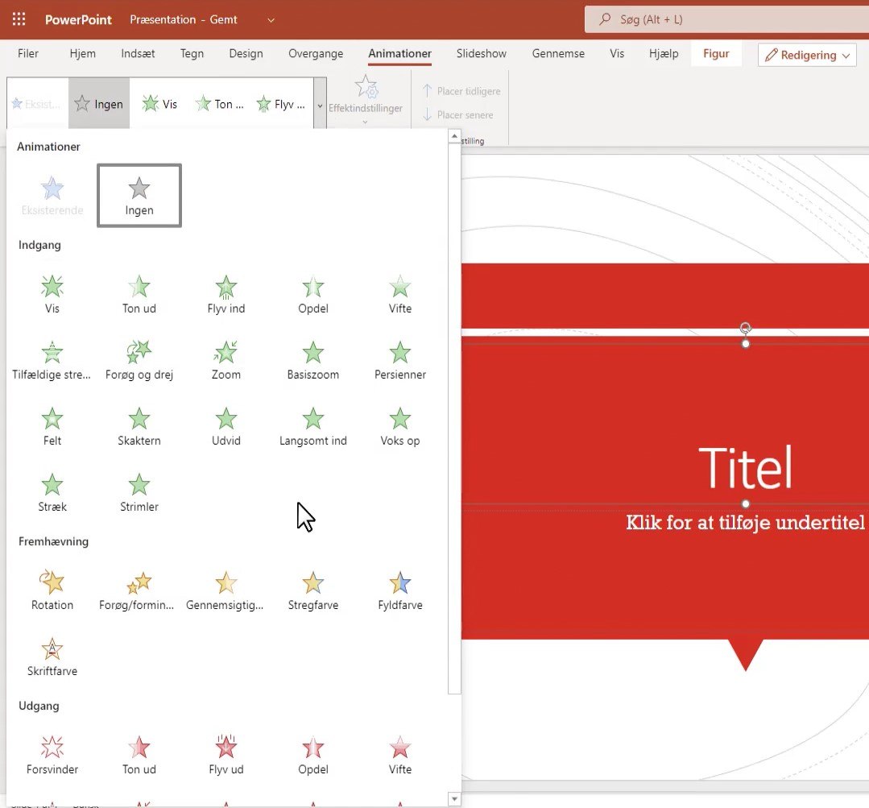Open the Hjælp tab
The image size is (869, 808).
(x=664, y=53)
